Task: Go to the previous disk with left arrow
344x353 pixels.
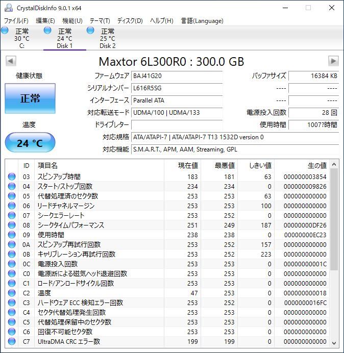Action: pyautogui.click(x=10, y=61)
